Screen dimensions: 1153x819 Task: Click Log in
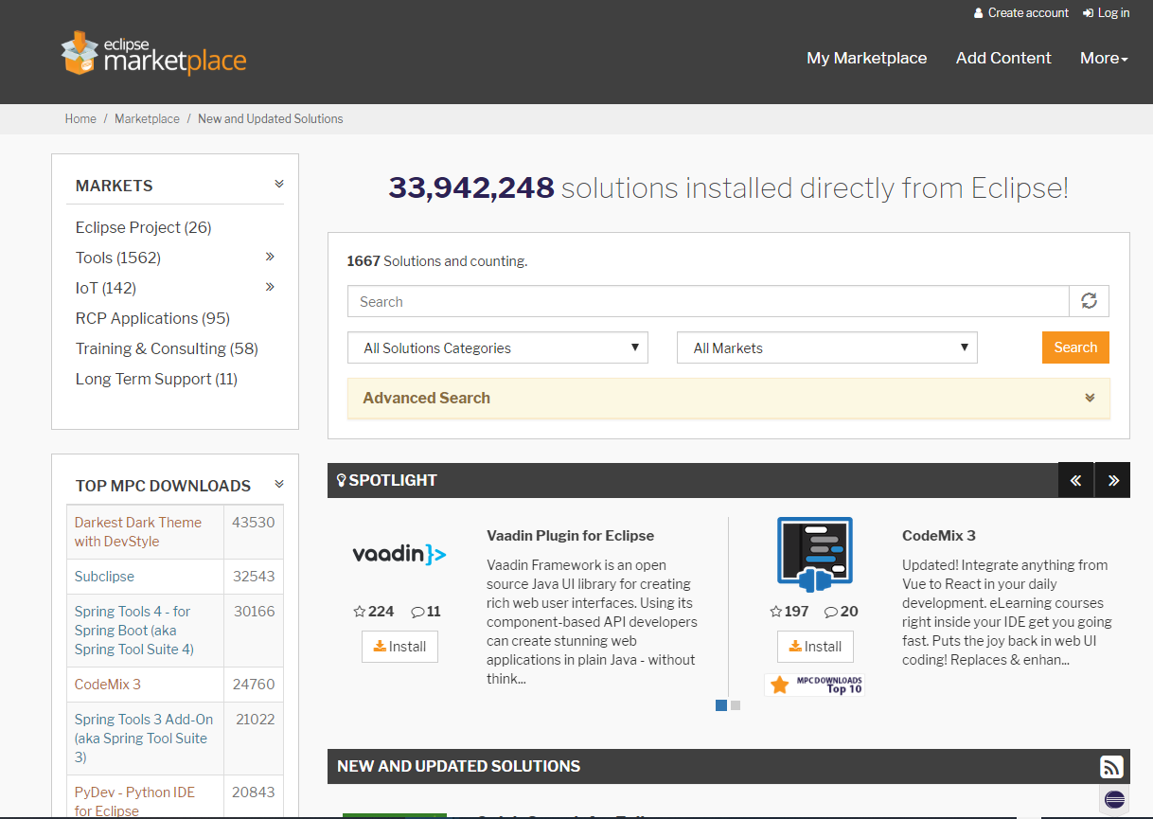pos(1107,13)
